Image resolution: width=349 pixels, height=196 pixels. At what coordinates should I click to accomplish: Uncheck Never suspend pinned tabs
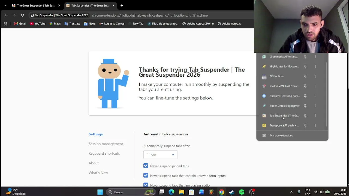[x=146, y=166]
